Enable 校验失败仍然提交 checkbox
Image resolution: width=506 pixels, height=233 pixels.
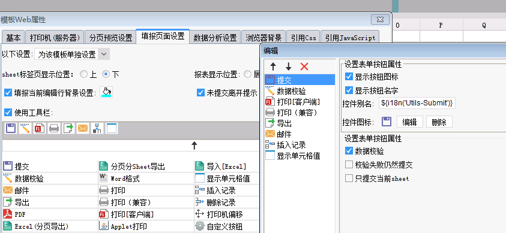pos(349,165)
